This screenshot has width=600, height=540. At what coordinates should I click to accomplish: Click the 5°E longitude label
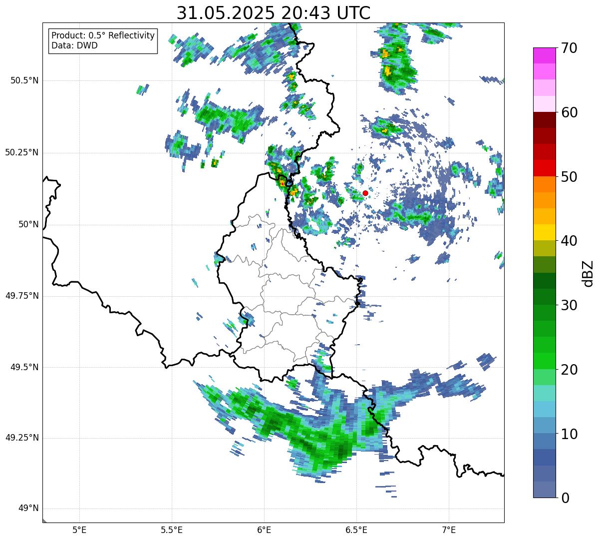(x=79, y=530)
